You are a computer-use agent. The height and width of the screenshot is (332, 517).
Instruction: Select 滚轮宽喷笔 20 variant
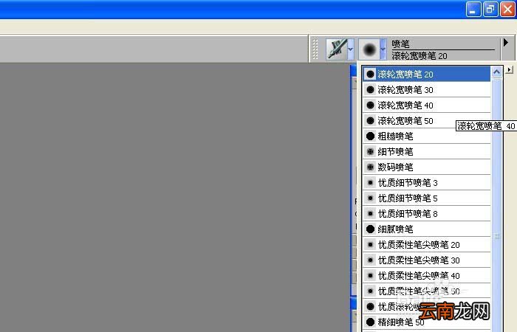pyautogui.click(x=426, y=74)
